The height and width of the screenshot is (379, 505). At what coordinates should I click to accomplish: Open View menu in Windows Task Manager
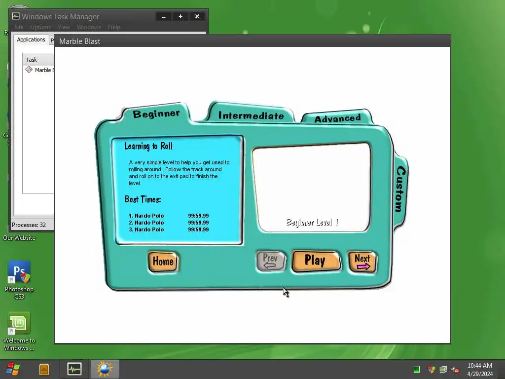pyautogui.click(x=64, y=27)
